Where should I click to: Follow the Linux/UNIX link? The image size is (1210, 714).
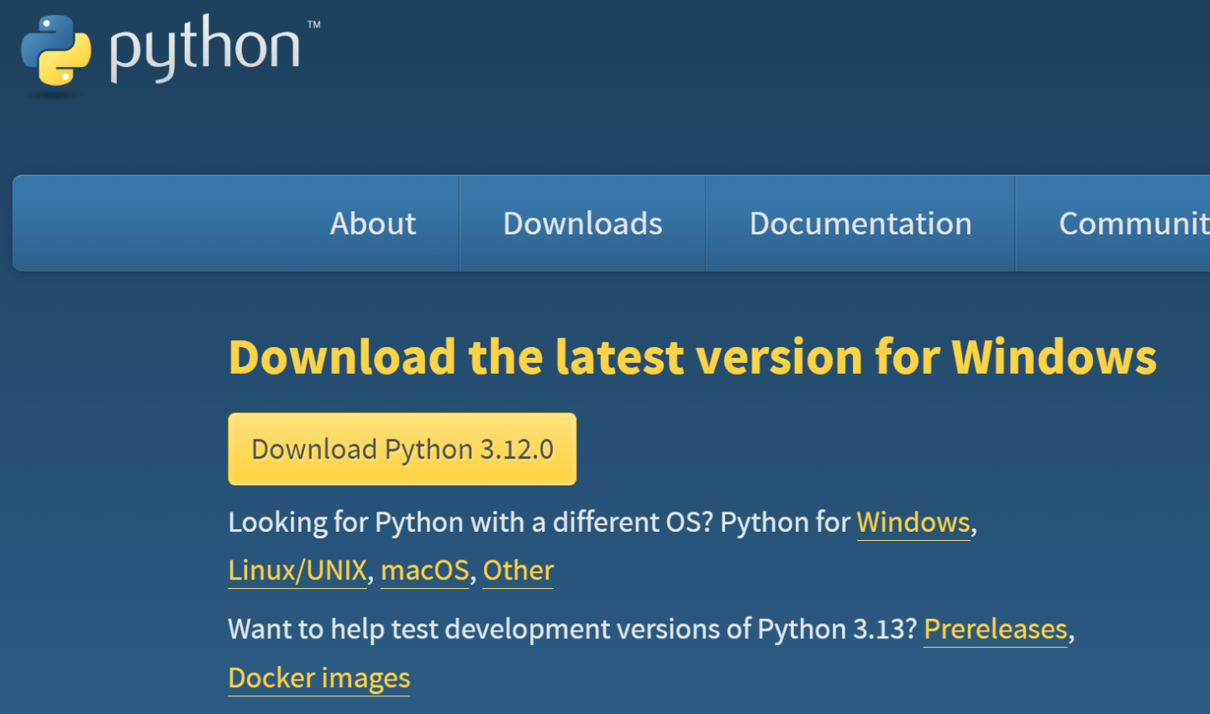pyautogui.click(x=297, y=570)
